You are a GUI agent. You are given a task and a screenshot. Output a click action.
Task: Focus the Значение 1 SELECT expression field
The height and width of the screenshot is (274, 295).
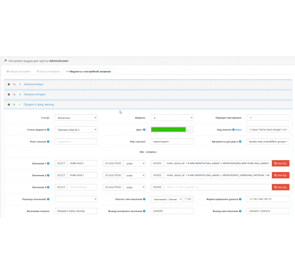[x=83, y=164]
